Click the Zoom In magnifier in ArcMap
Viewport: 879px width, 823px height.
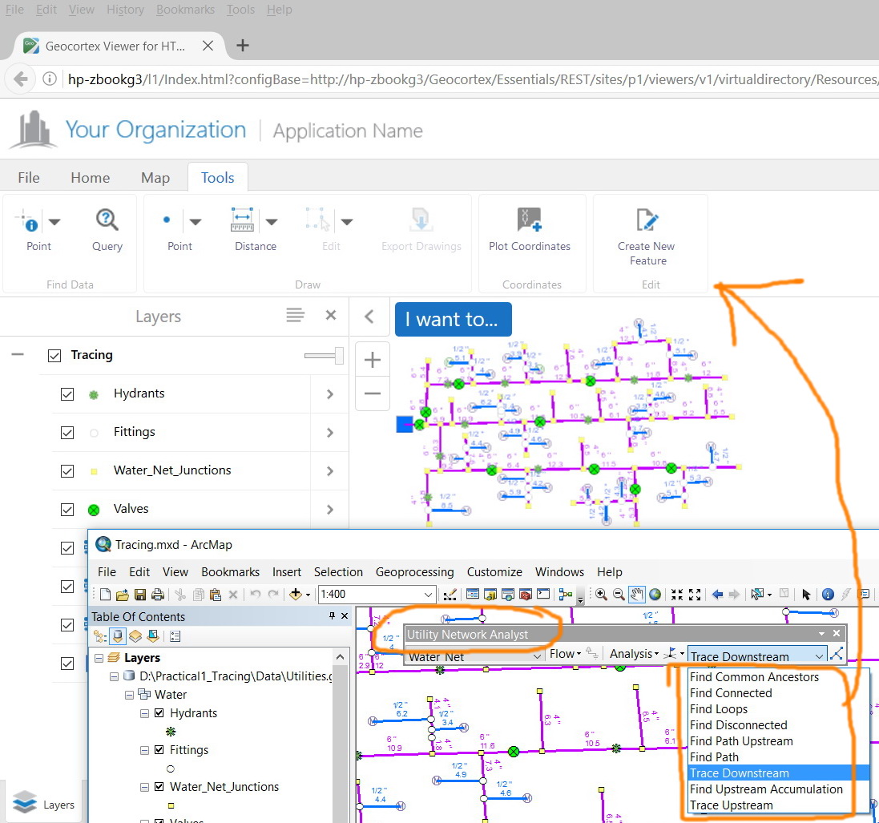pos(601,595)
